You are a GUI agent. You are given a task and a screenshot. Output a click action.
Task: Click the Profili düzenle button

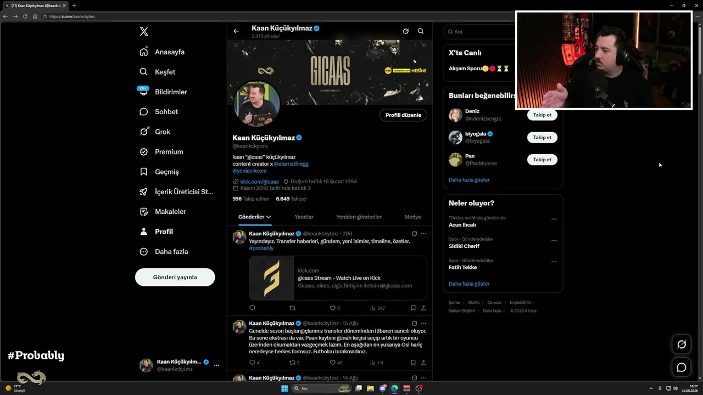[x=403, y=115]
